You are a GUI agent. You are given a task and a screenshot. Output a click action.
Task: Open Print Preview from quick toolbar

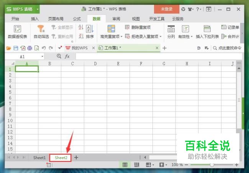(36, 48)
